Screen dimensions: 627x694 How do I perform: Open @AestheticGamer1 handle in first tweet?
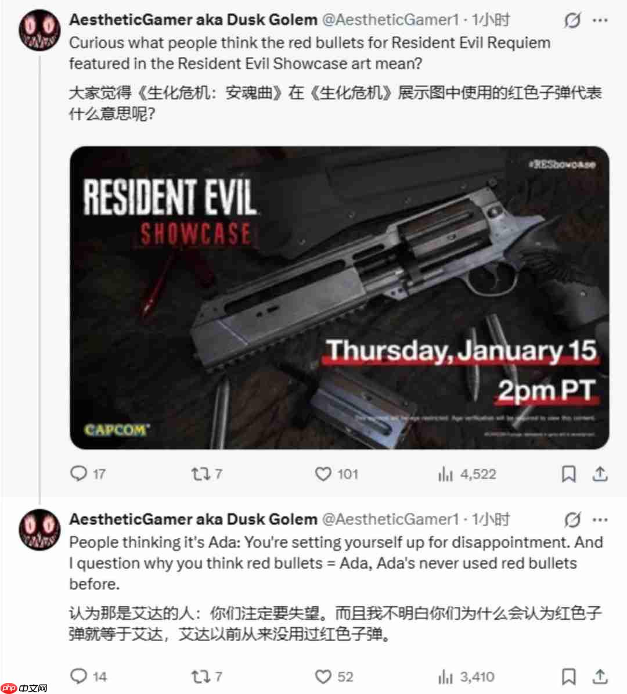pos(391,20)
